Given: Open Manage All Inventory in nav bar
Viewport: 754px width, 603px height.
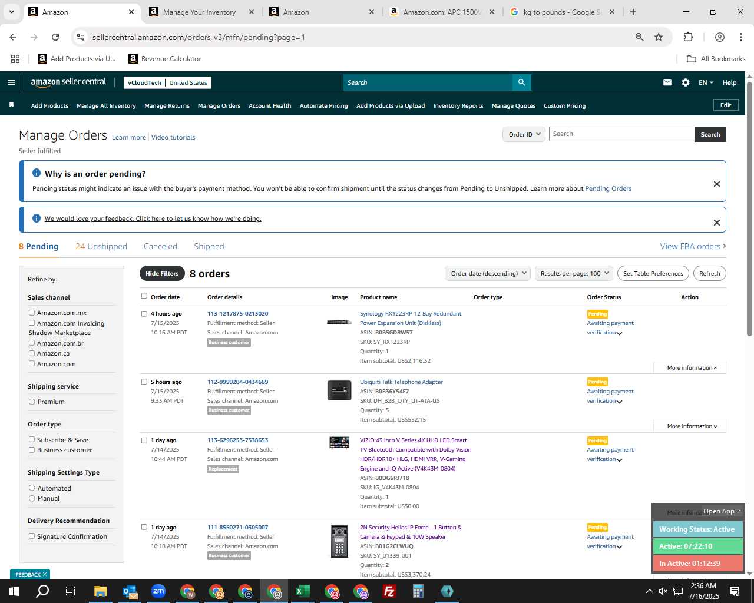Looking at the screenshot, I should point(106,105).
